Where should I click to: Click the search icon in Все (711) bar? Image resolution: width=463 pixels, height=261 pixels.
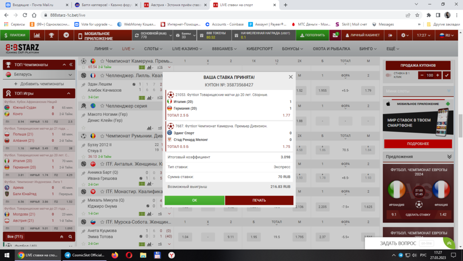coord(70,236)
